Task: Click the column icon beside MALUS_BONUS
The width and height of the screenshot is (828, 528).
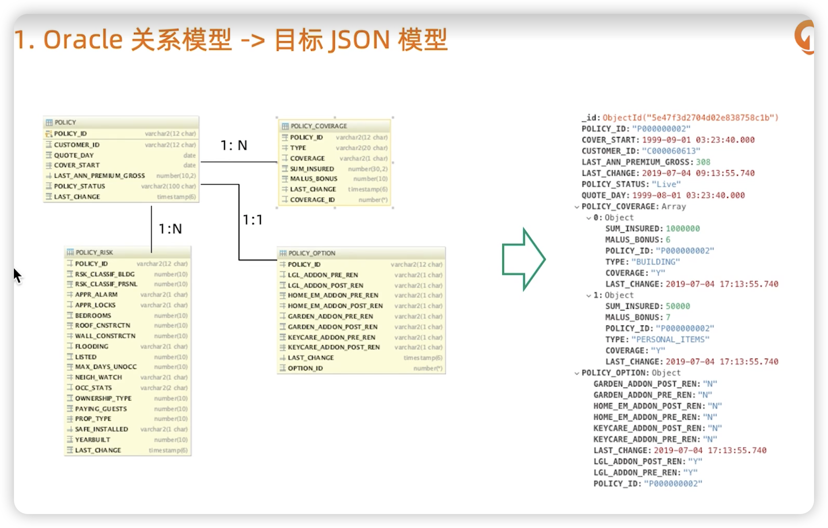Action: pos(285,179)
